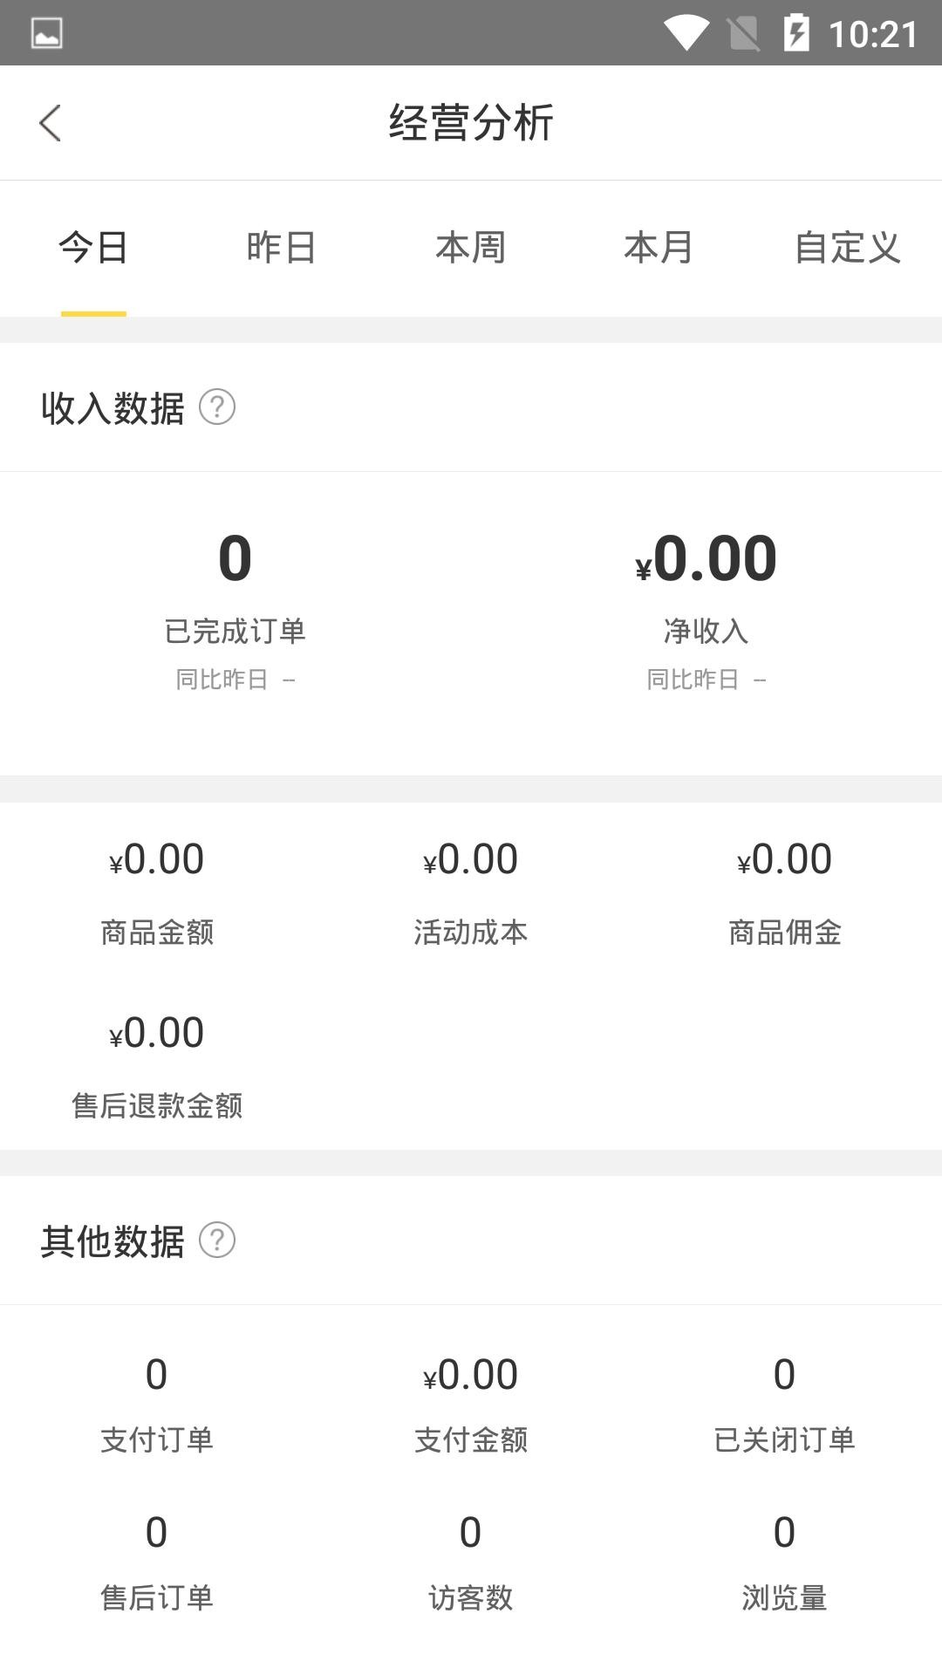
Task: Tap the 访客数 statistic
Action: (x=470, y=1533)
